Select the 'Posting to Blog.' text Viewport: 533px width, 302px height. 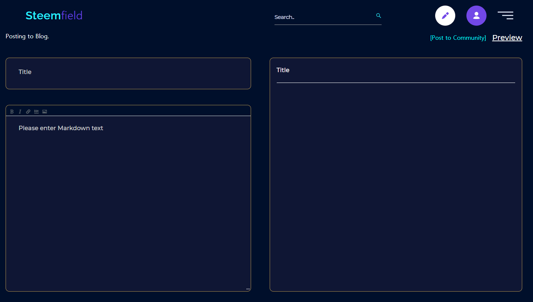[x=27, y=36]
